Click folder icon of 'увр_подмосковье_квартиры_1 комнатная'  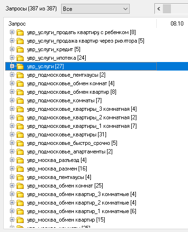[20, 126]
